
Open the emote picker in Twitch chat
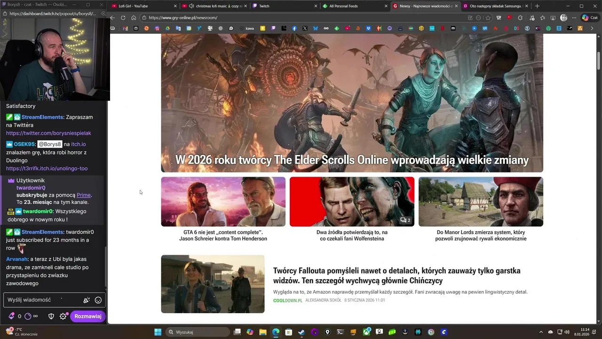[x=98, y=300]
